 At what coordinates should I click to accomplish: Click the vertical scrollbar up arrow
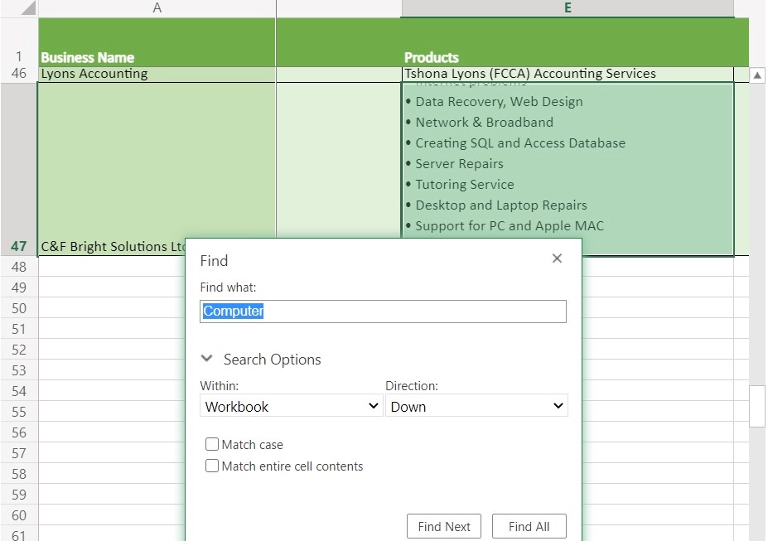pos(756,75)
